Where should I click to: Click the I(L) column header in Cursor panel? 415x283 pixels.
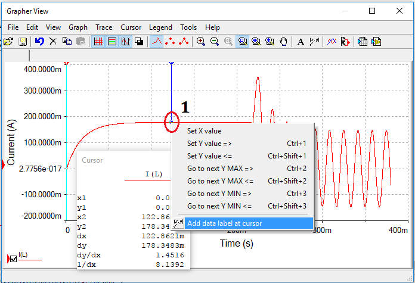pyautogui.click(x=153, y=174)
